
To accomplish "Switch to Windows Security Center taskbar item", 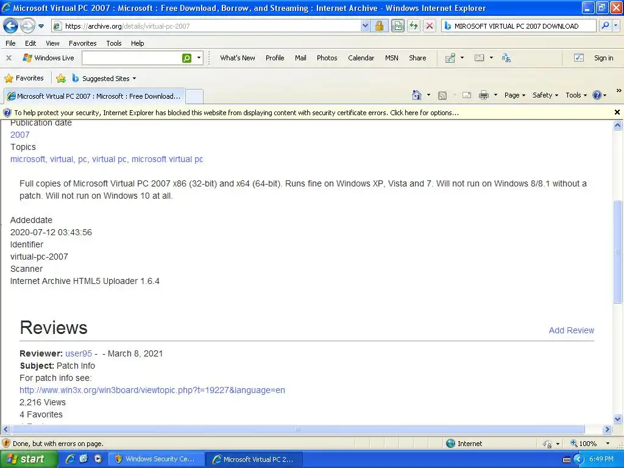I will pyautogui.click(x=155, y=459).
